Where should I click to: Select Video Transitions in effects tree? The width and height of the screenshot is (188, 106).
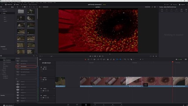(x=7, y=60)
